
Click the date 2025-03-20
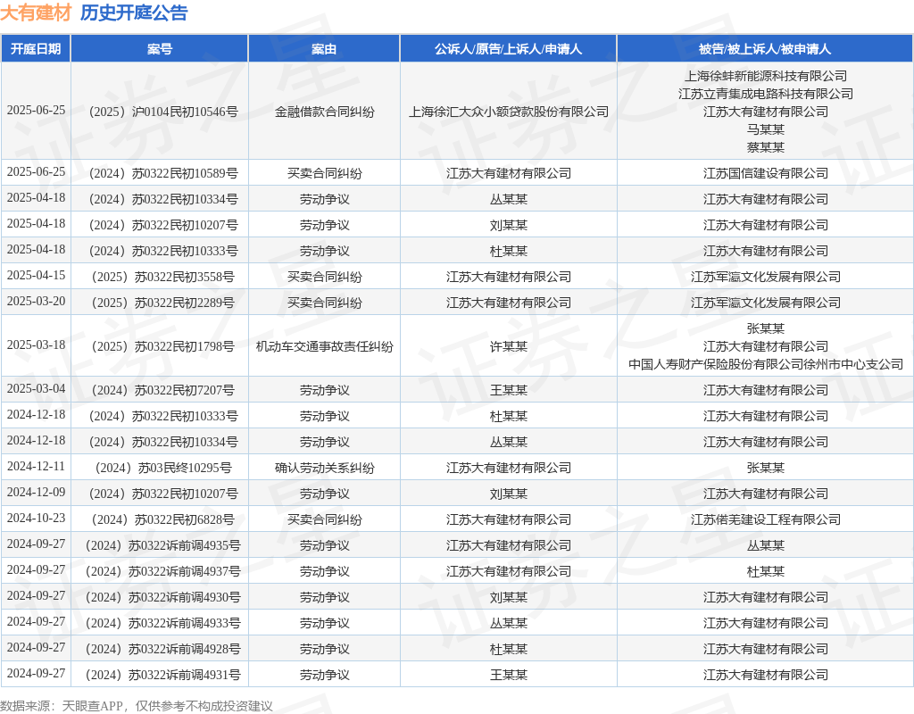point(36,301)
